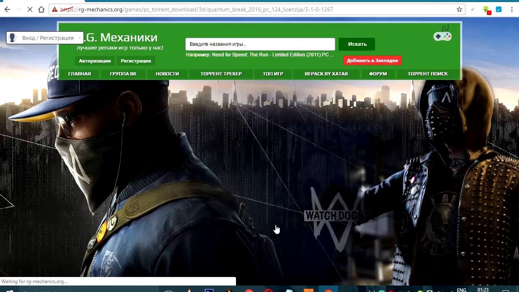Click the blue checkmark extension icon
The width and height of the screenshot is (519, 292).
click(499, 9)
